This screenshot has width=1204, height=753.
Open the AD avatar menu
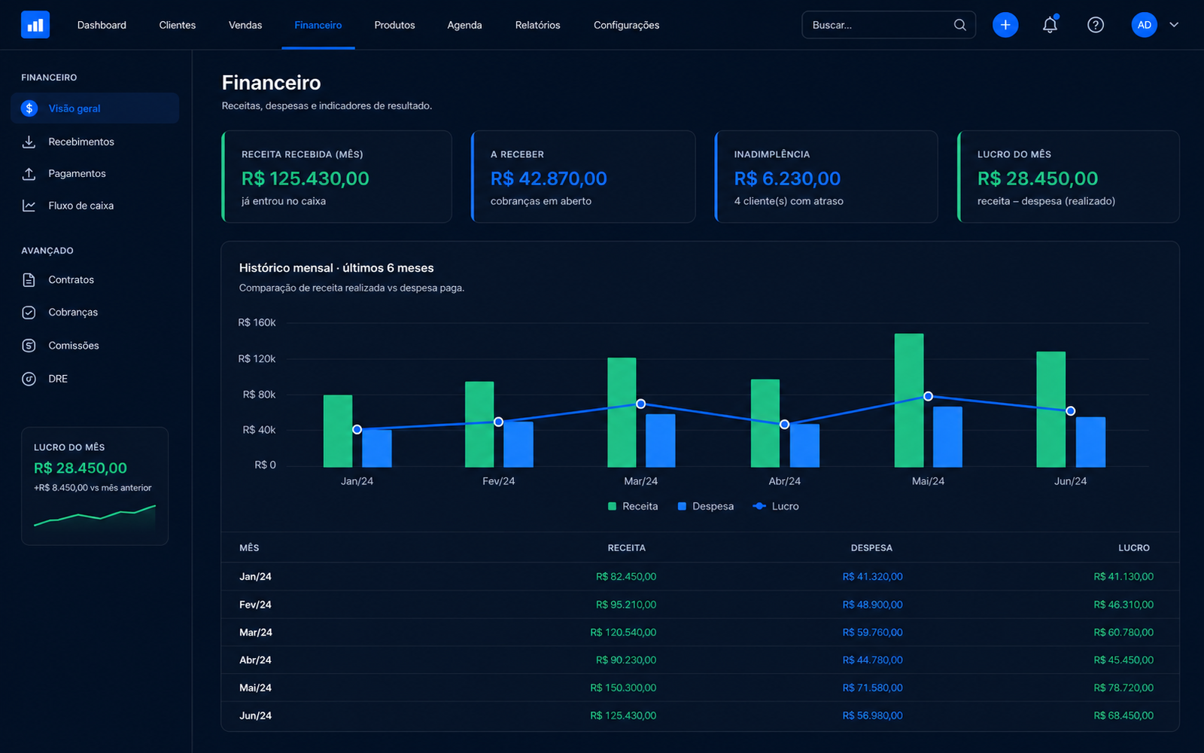(x=1145, y=25)
